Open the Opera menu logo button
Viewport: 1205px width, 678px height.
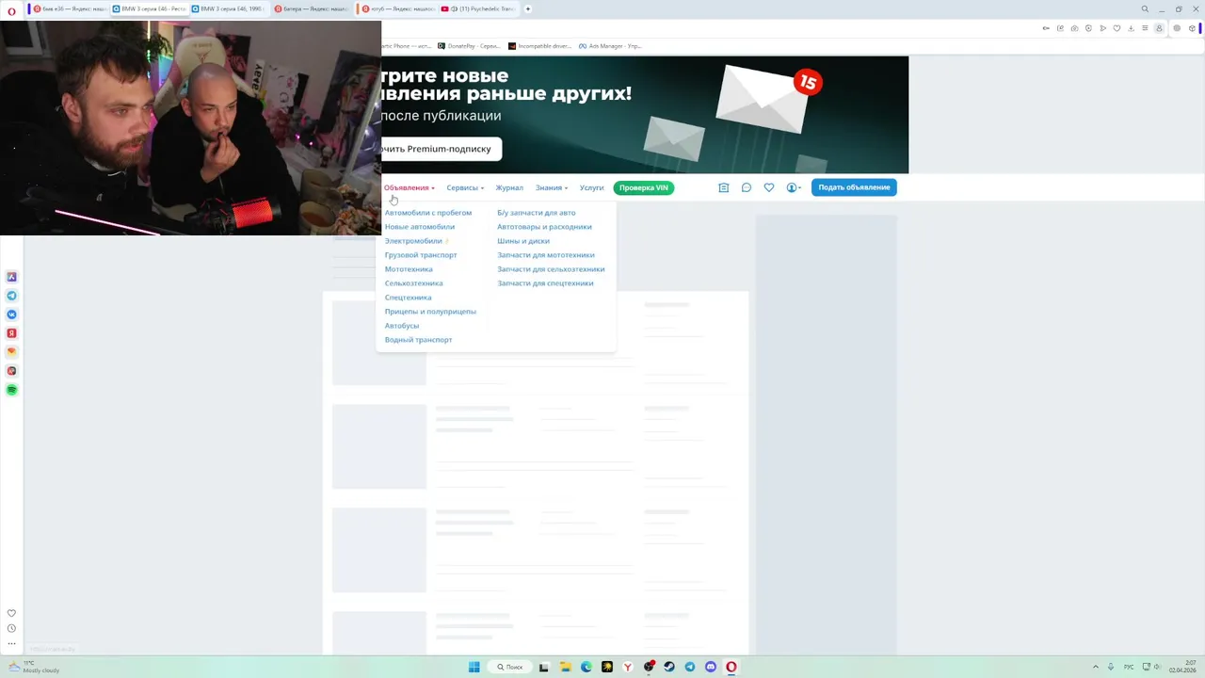(11, 10)
